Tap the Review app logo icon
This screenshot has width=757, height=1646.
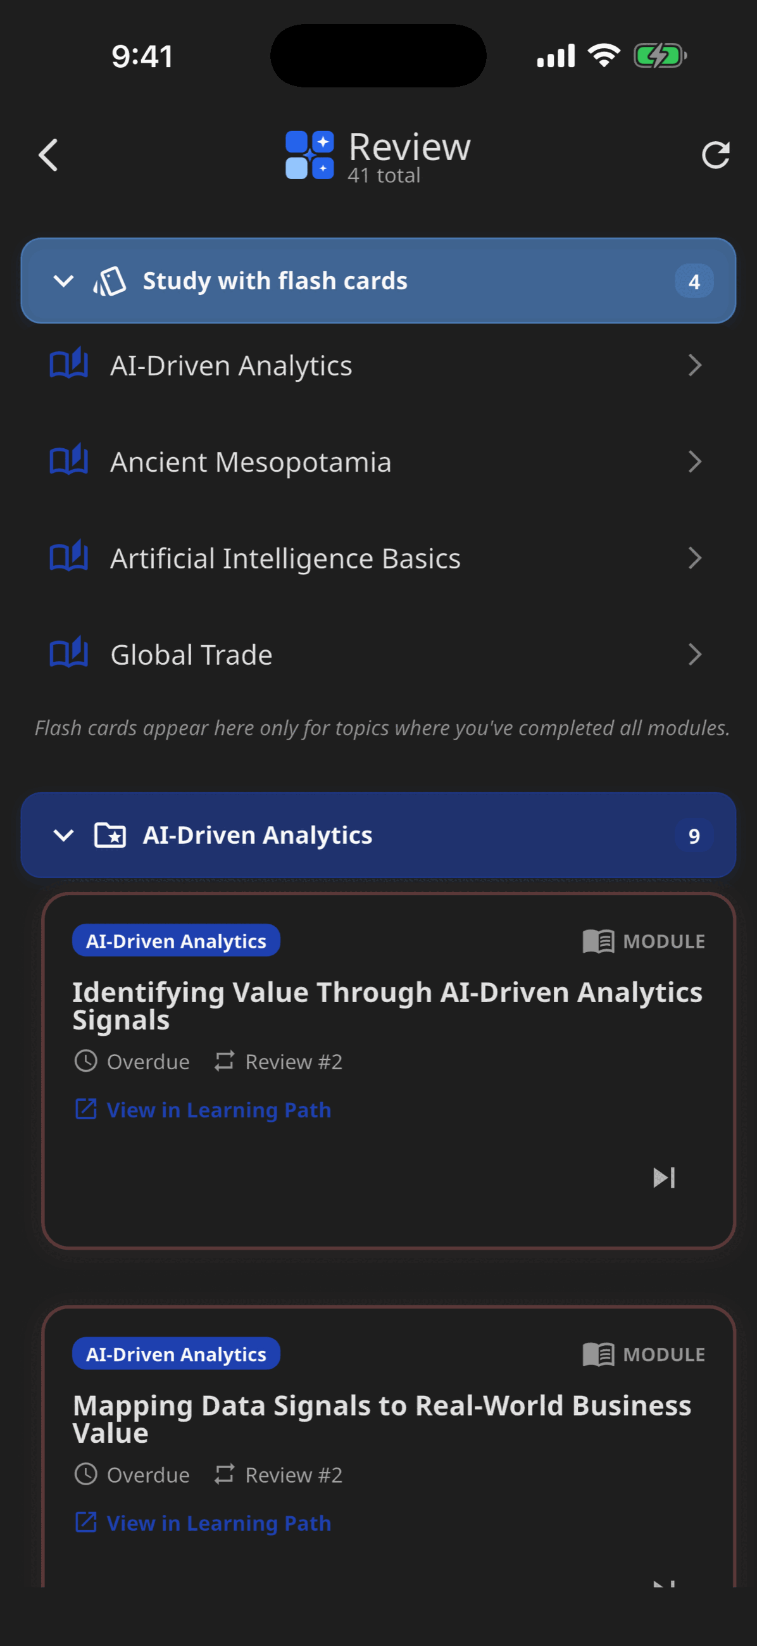(x=309, y=155)
